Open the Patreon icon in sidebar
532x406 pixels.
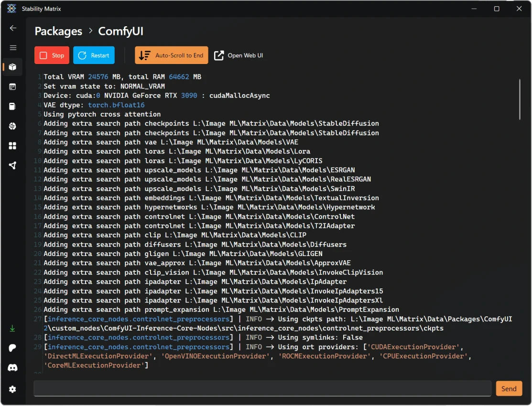(x=13, y=348)
